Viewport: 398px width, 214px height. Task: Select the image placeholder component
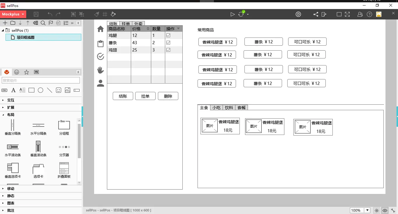coord(68,90)
